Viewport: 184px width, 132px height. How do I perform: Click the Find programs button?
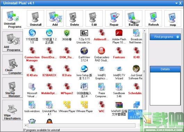click(x=165, y=37)
